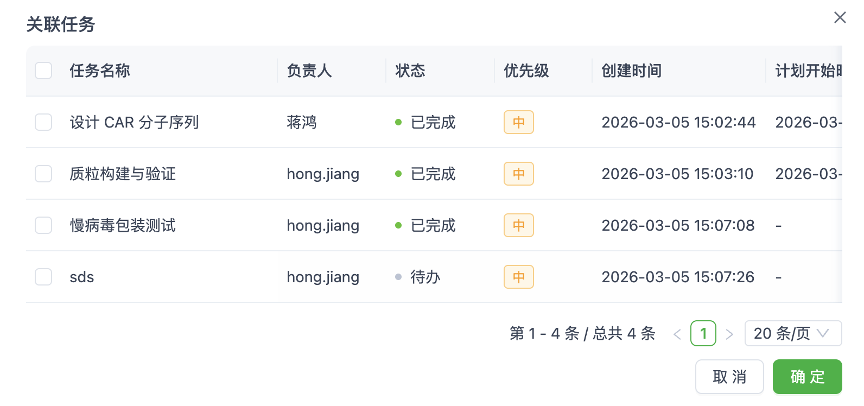The height and width of the screenshot is (406, 864).
Task: Go to previous page arrow
Action: [677, 334]
